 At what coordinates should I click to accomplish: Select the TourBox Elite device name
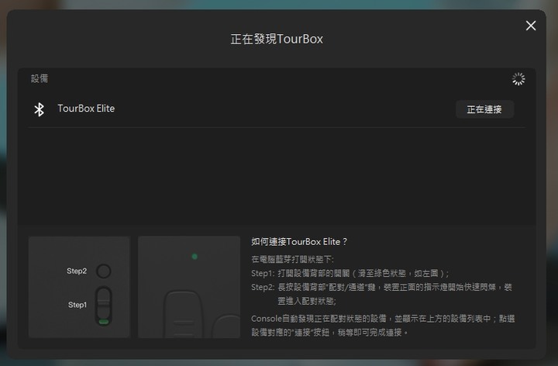click(x=86, y=109)
